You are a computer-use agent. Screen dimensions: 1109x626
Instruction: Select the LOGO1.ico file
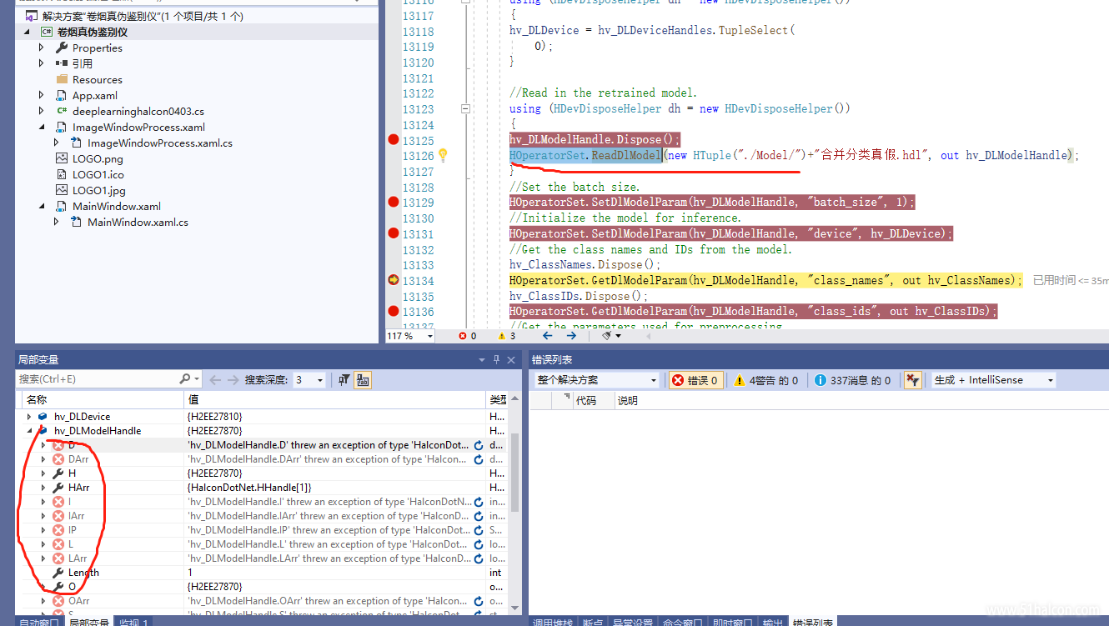pos(98,174)
